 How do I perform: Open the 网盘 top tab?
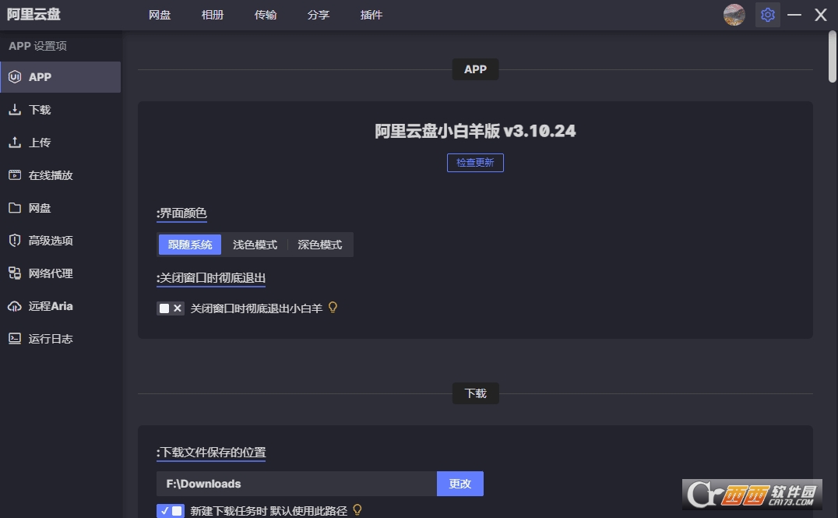pyautogui.click(x=160, y=15)
